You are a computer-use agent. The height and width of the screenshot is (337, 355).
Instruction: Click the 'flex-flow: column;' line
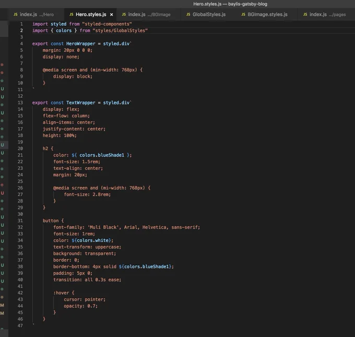(66, 116)
